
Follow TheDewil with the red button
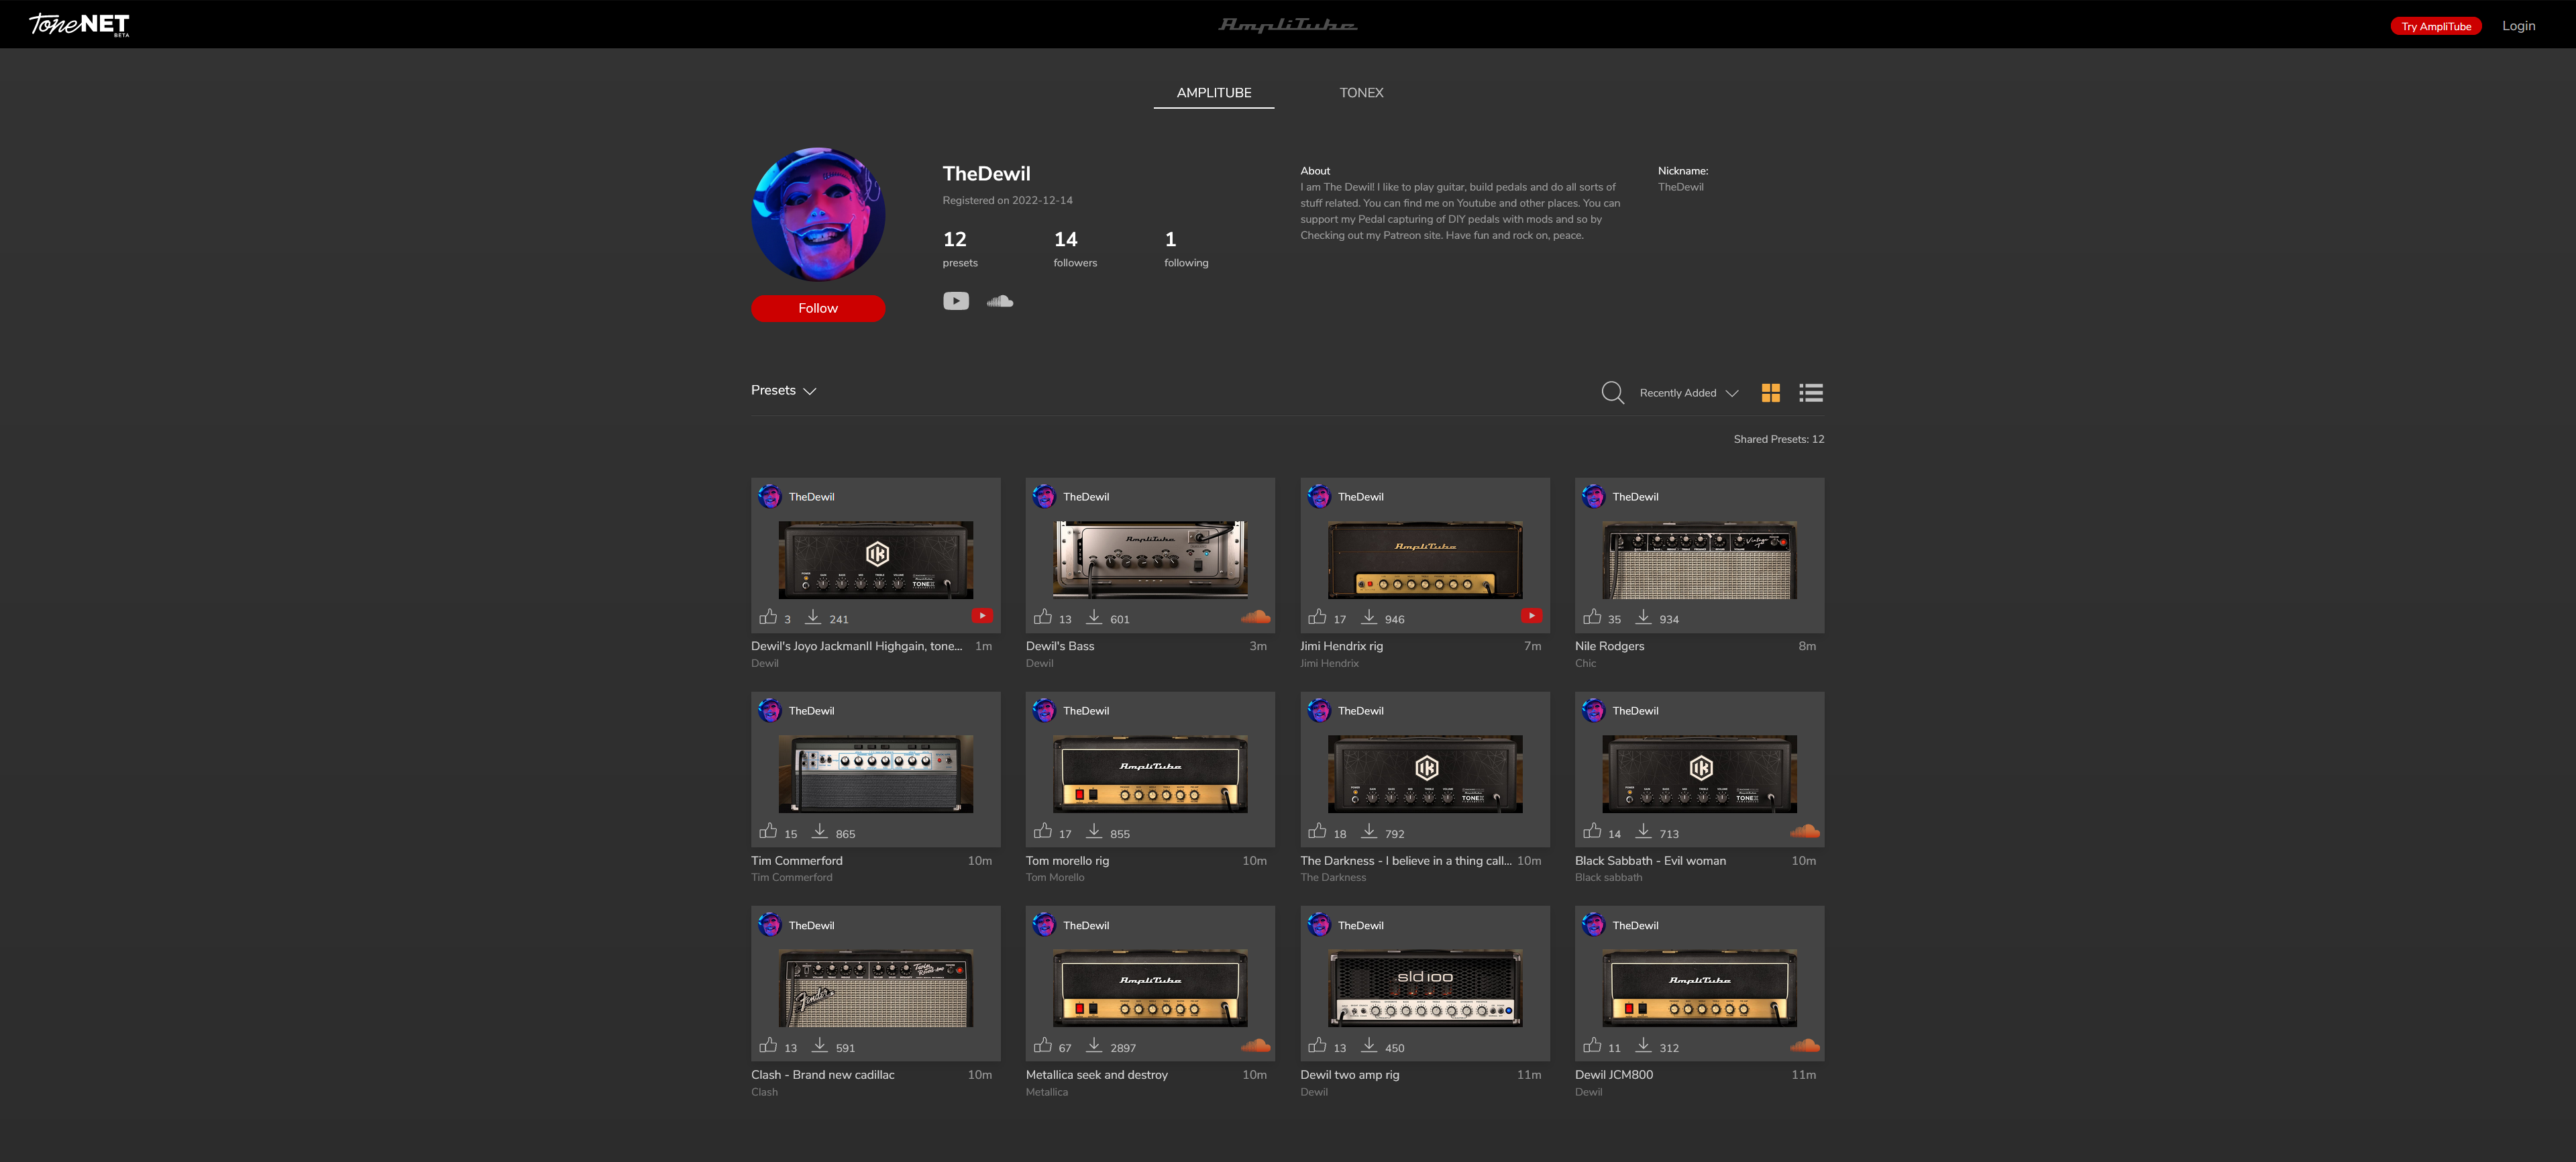tap(817, 308)
